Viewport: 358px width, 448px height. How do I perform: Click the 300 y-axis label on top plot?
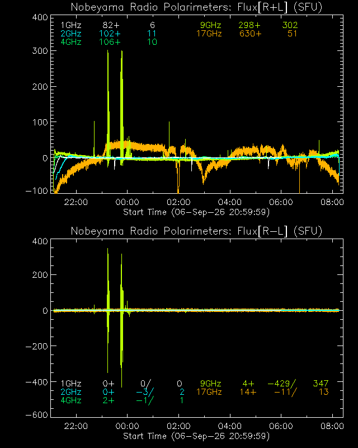coord(40,51)
